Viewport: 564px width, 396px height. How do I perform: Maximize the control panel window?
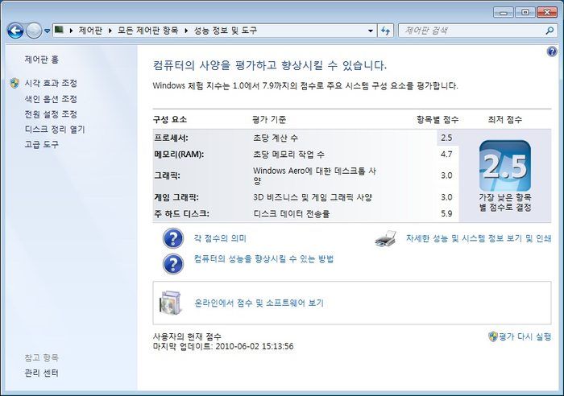coord(525,13)
